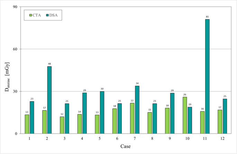Click x-axis category label 11
The image size is (237, 154).
pyautogui.click(x=205, y=138)
